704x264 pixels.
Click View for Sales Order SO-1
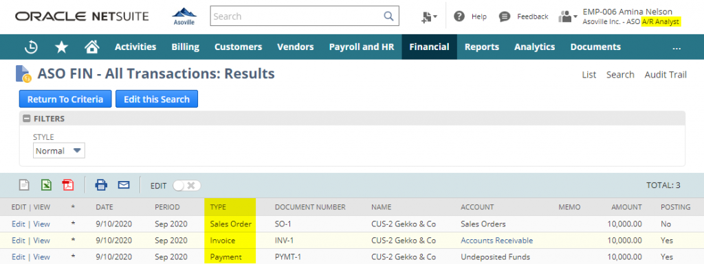(41, 224)
